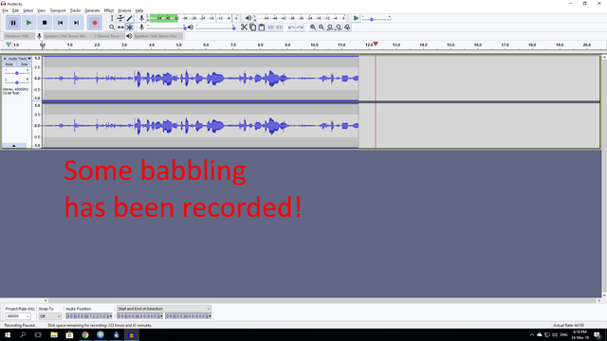Screen dimensions: 607x341
Task: Open the Generate menu
Action: click(92, 10)
